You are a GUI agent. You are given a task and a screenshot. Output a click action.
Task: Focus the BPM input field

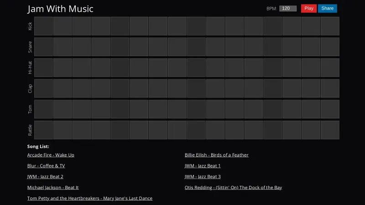288,8
